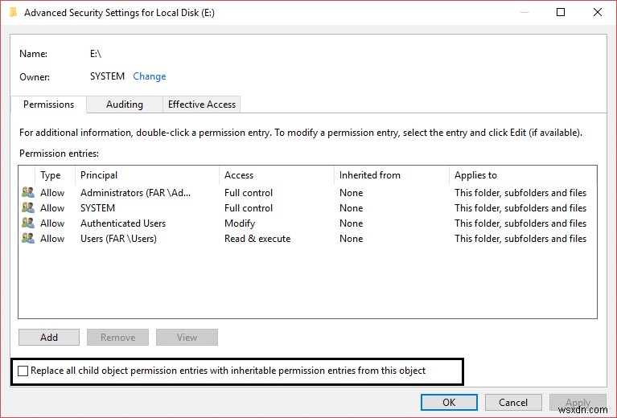Open the Effective Access tab

tap(201, 104)
